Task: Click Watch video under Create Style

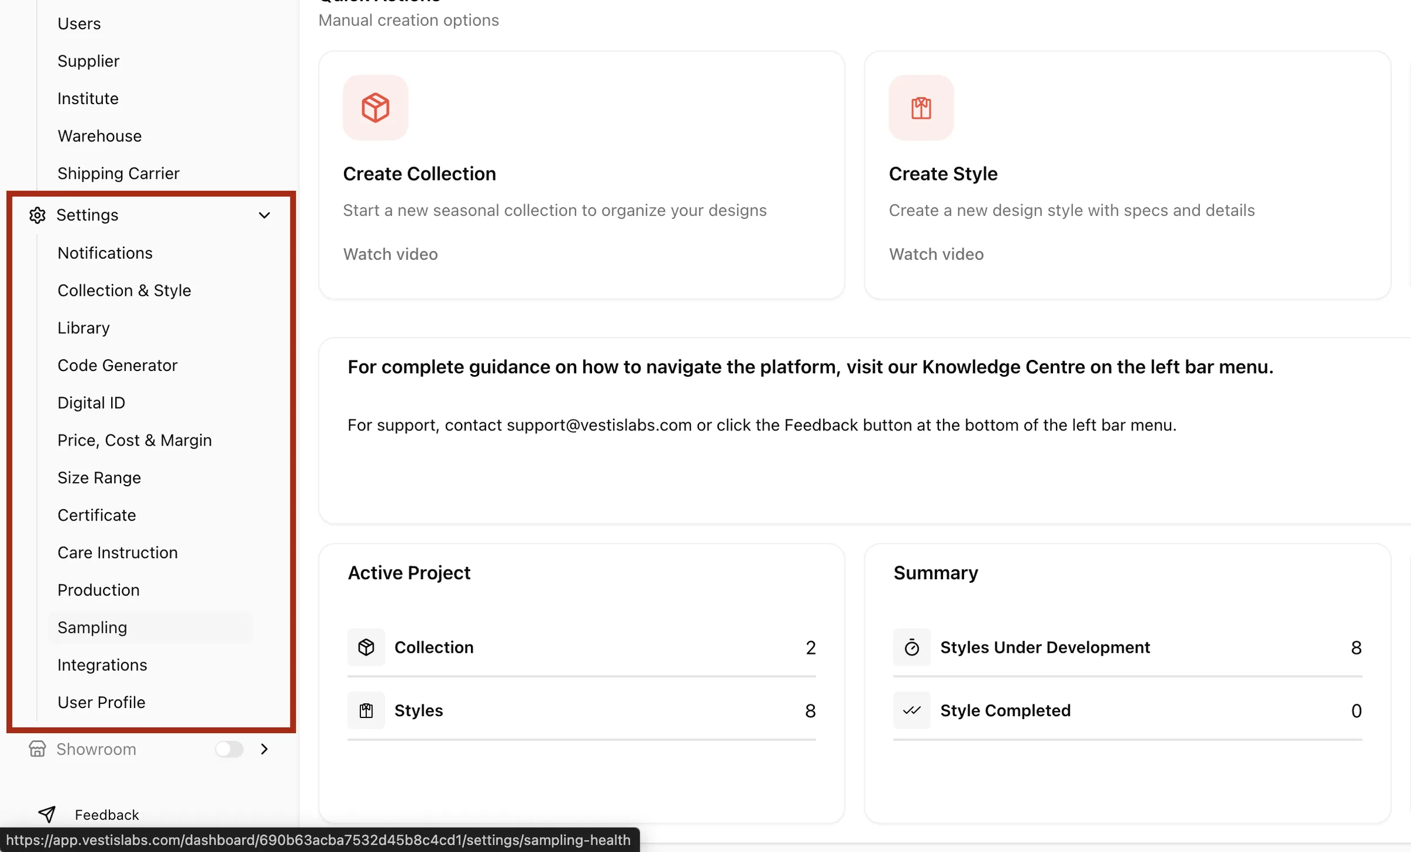Action: tap(936, 254)
